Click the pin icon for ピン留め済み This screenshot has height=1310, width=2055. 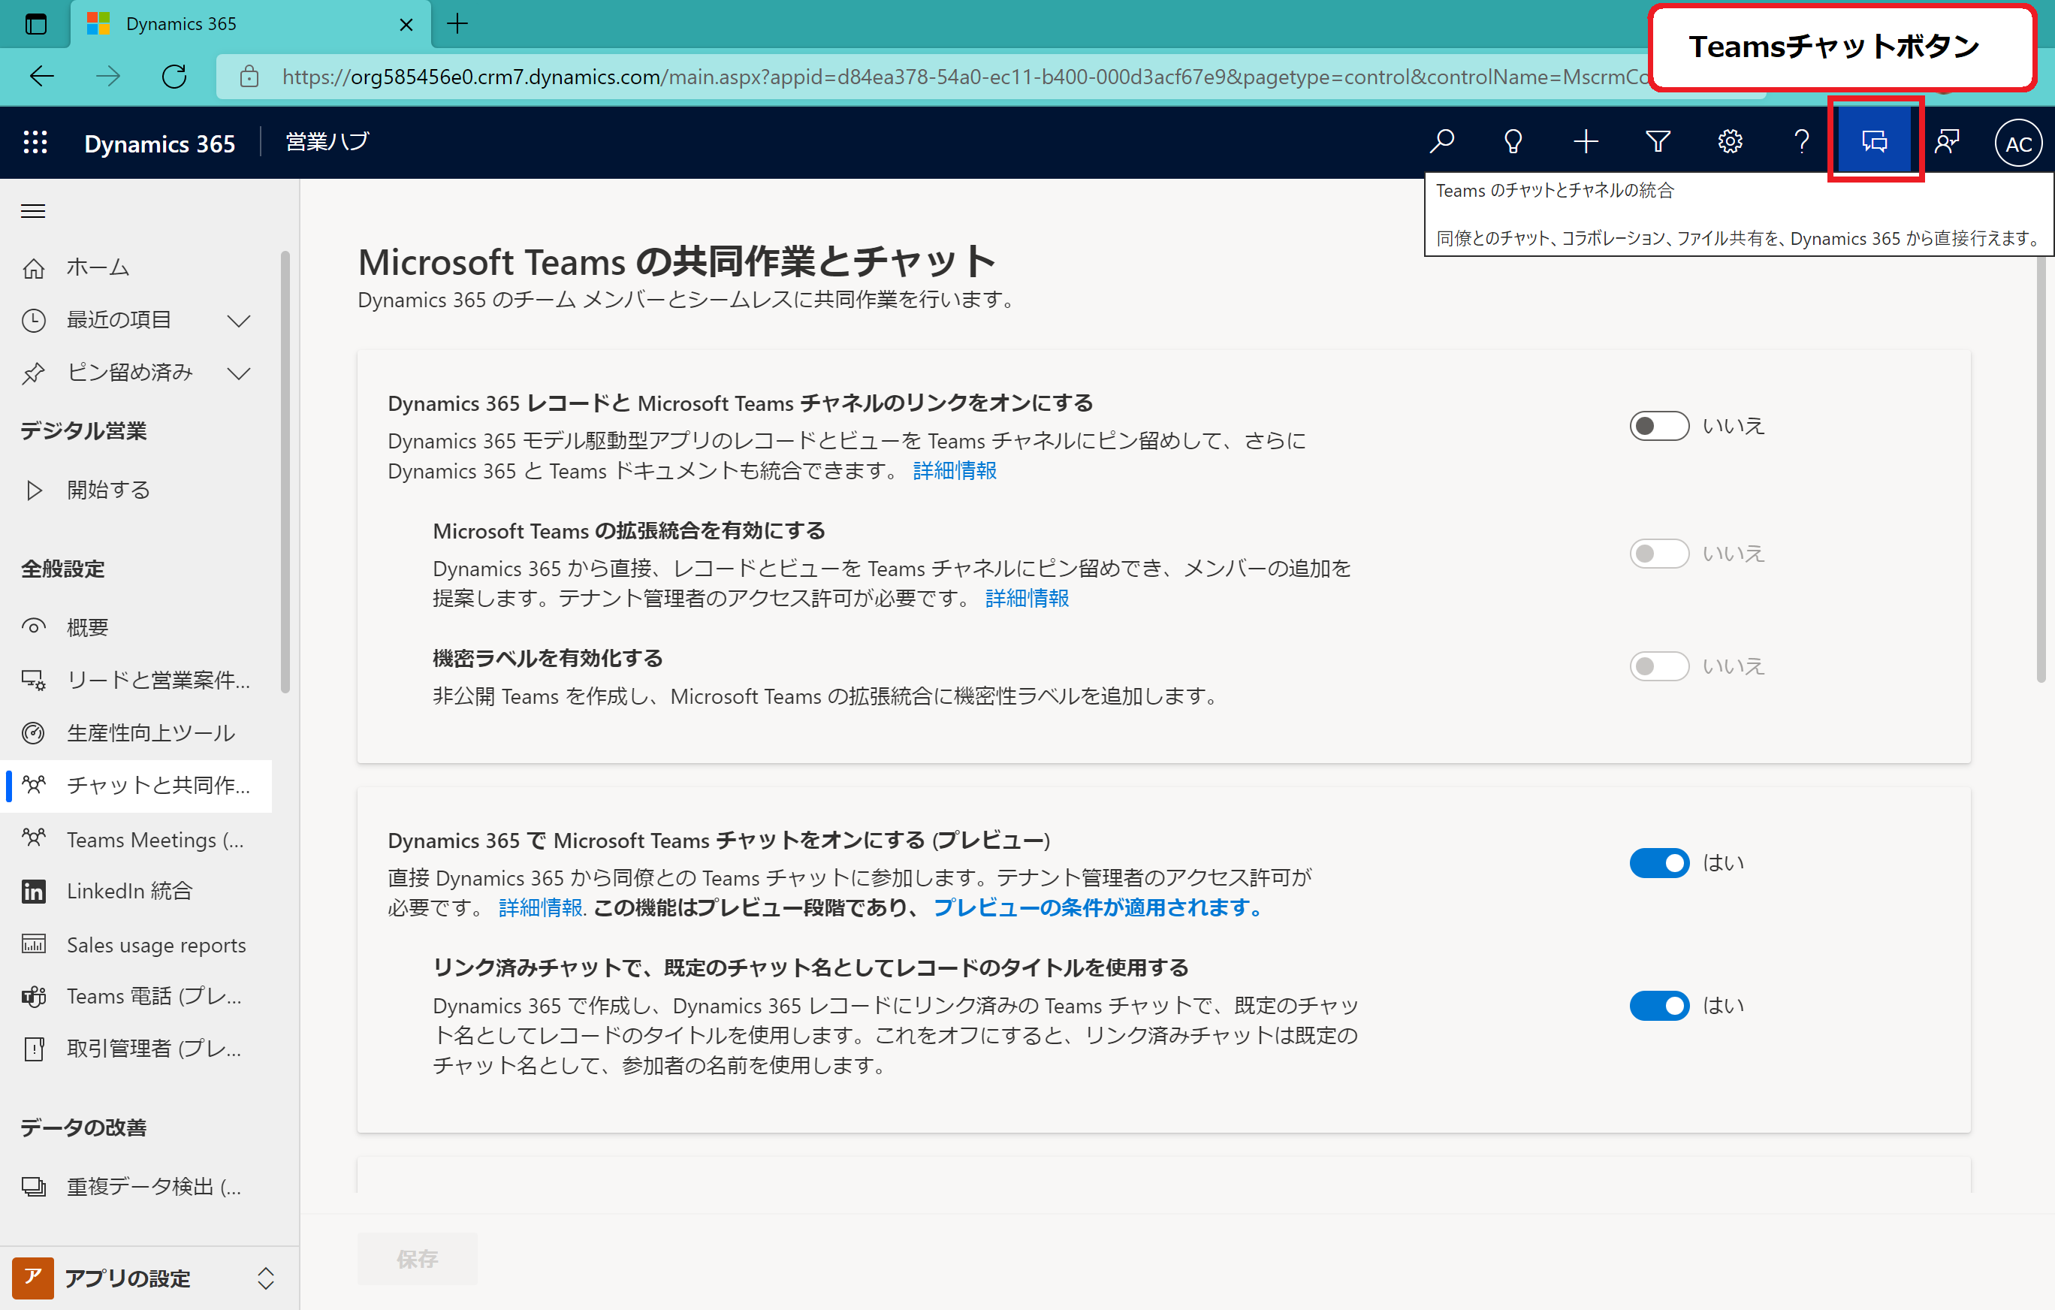(x=33, y=373)
